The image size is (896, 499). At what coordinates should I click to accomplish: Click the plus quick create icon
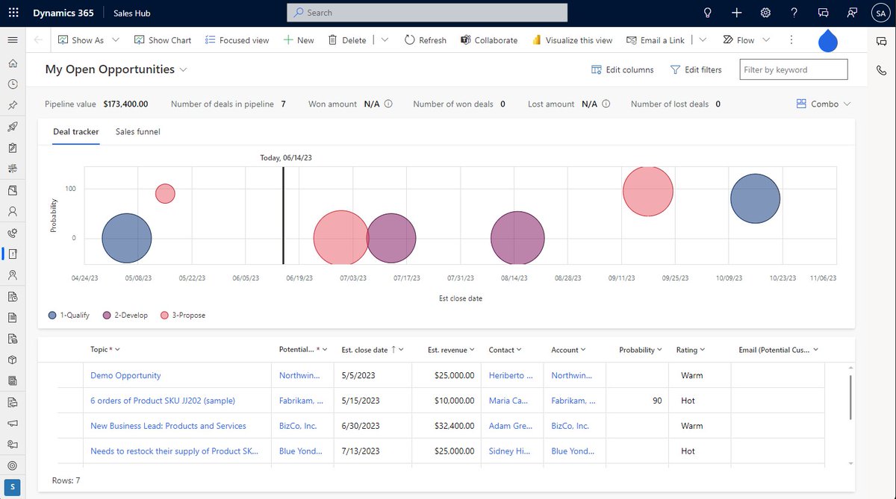pyautogui.click(x=736, y=13)
